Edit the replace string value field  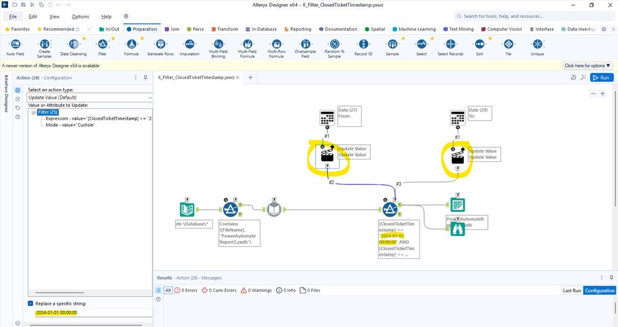[x=93, y=312]
